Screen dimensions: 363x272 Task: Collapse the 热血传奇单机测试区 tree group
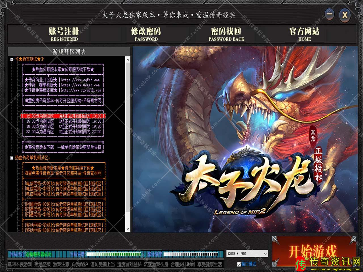tap(12, 158)
